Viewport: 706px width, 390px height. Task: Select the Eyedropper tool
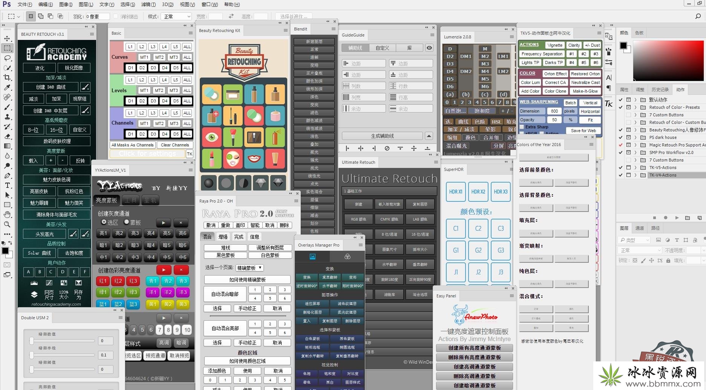(x=7, y=87)
